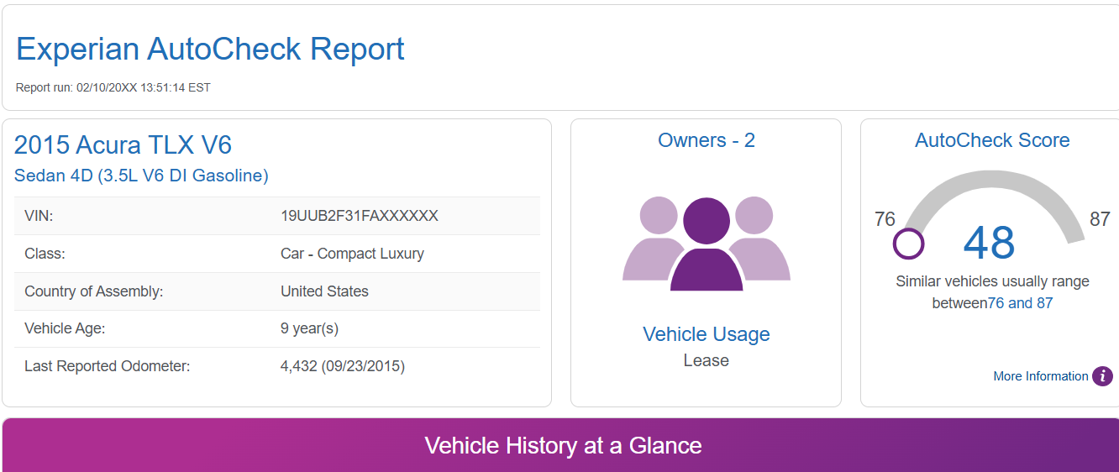Screen dimensions: 1119x472
Task: Click the United States assembly value
Action: point(324,291)
